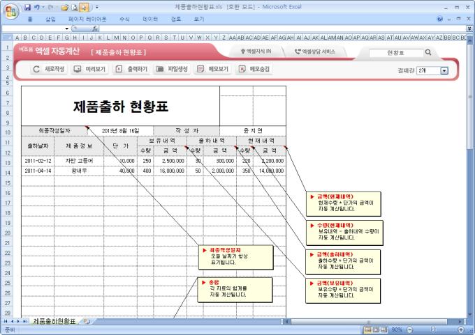
Task: Open the 결재란 2개 dropdown
Action: click(444, 70)
